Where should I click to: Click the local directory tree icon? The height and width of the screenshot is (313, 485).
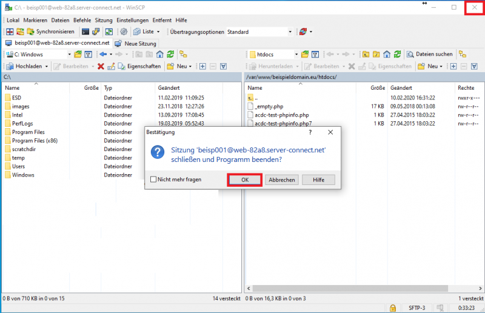(x=184, y=55)
